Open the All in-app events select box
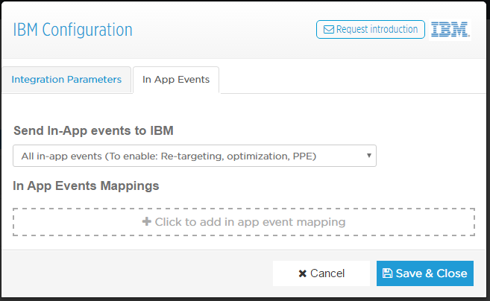Screen dimensions: 490x301 [x=195, y=156]
